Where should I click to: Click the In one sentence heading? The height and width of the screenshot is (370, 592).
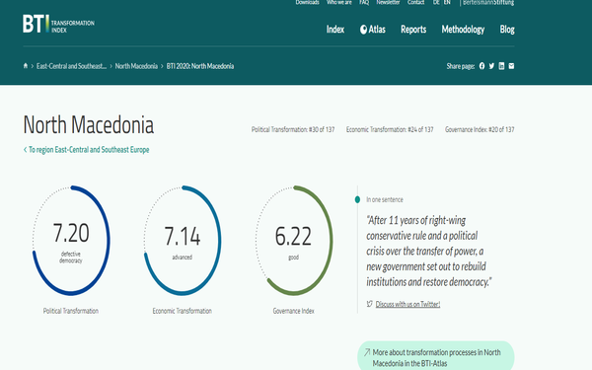(x=385, y=199)
